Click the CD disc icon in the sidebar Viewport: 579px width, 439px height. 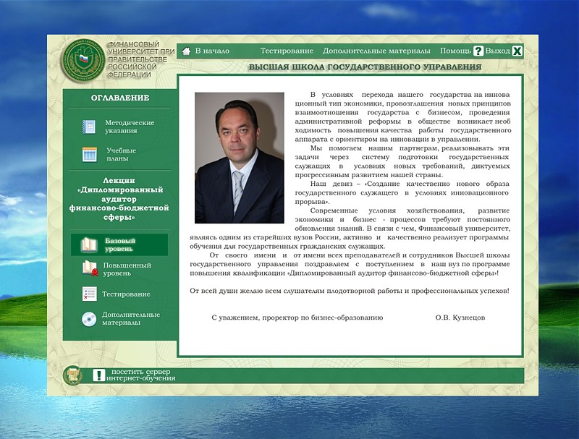click(x=89, y=319)
